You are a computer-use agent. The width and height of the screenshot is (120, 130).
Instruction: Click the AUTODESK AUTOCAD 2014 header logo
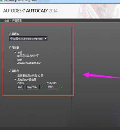click(x=30, y=11)
